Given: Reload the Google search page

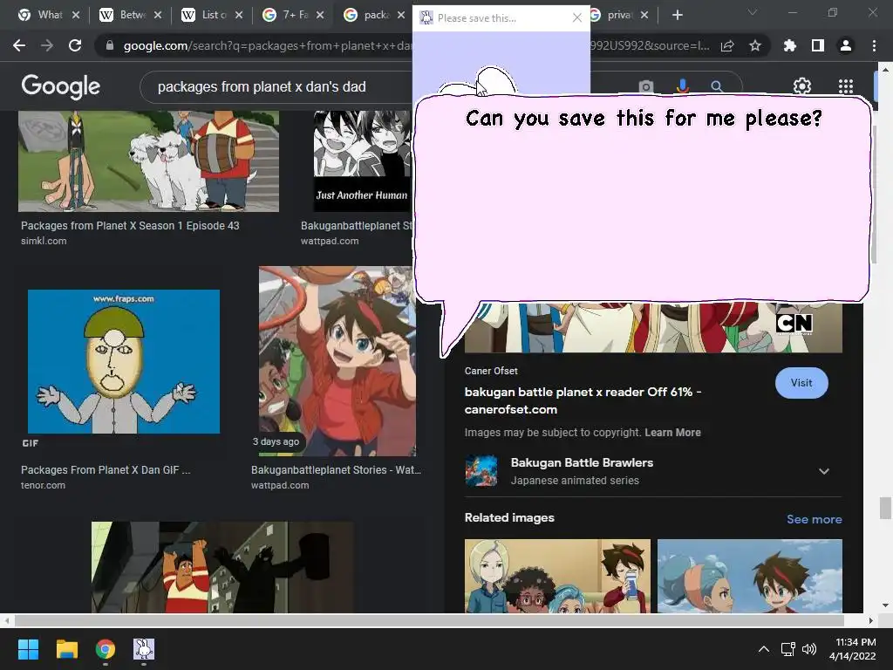Looking at the screenshot, I should pyautogui.click(x=75, y=45).
